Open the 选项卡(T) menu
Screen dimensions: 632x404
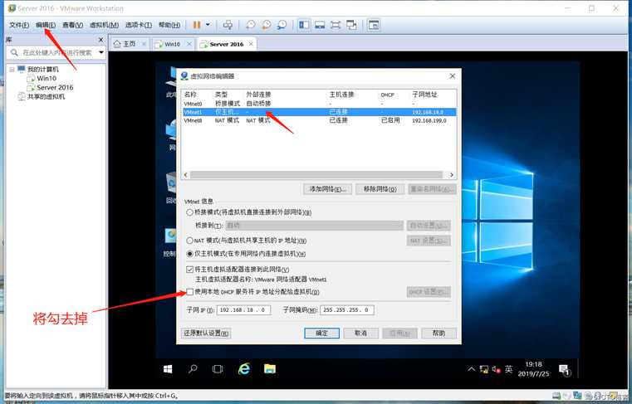[x=138, y=25]
